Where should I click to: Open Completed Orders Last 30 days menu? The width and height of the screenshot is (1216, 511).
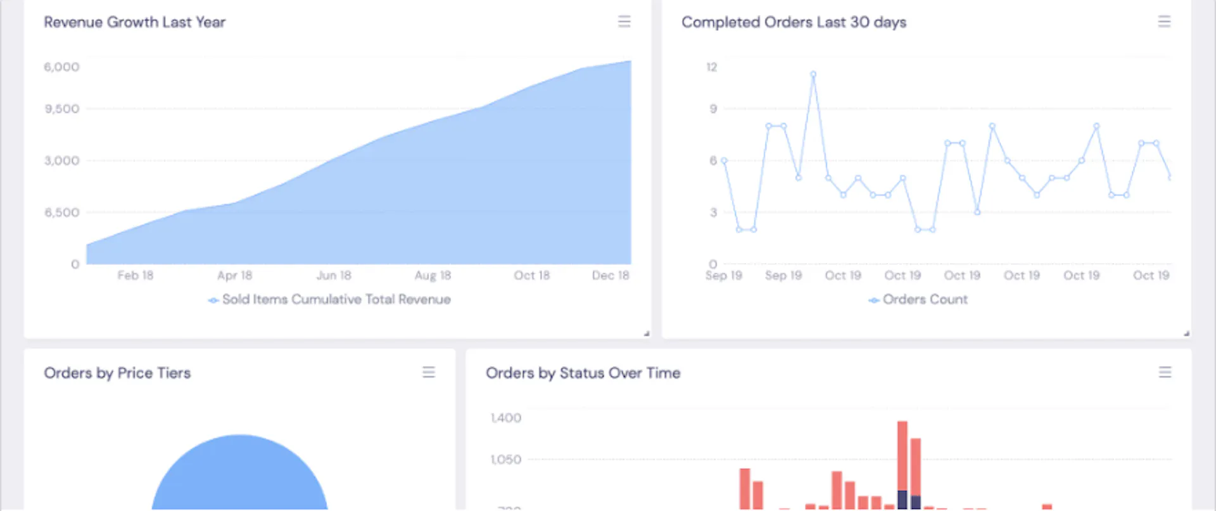[1164, 22]
